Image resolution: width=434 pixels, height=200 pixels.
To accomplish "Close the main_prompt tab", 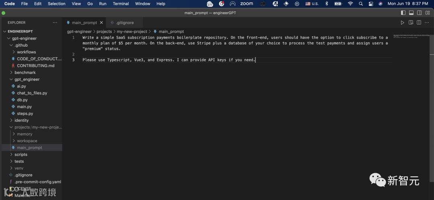I will (101, 22).
